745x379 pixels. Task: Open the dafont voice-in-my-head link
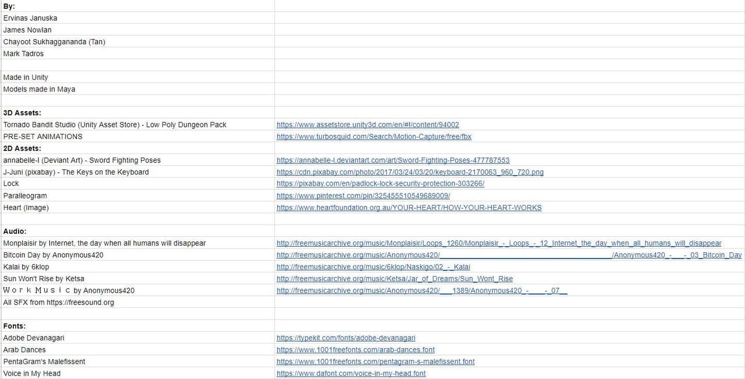point(351,373)
